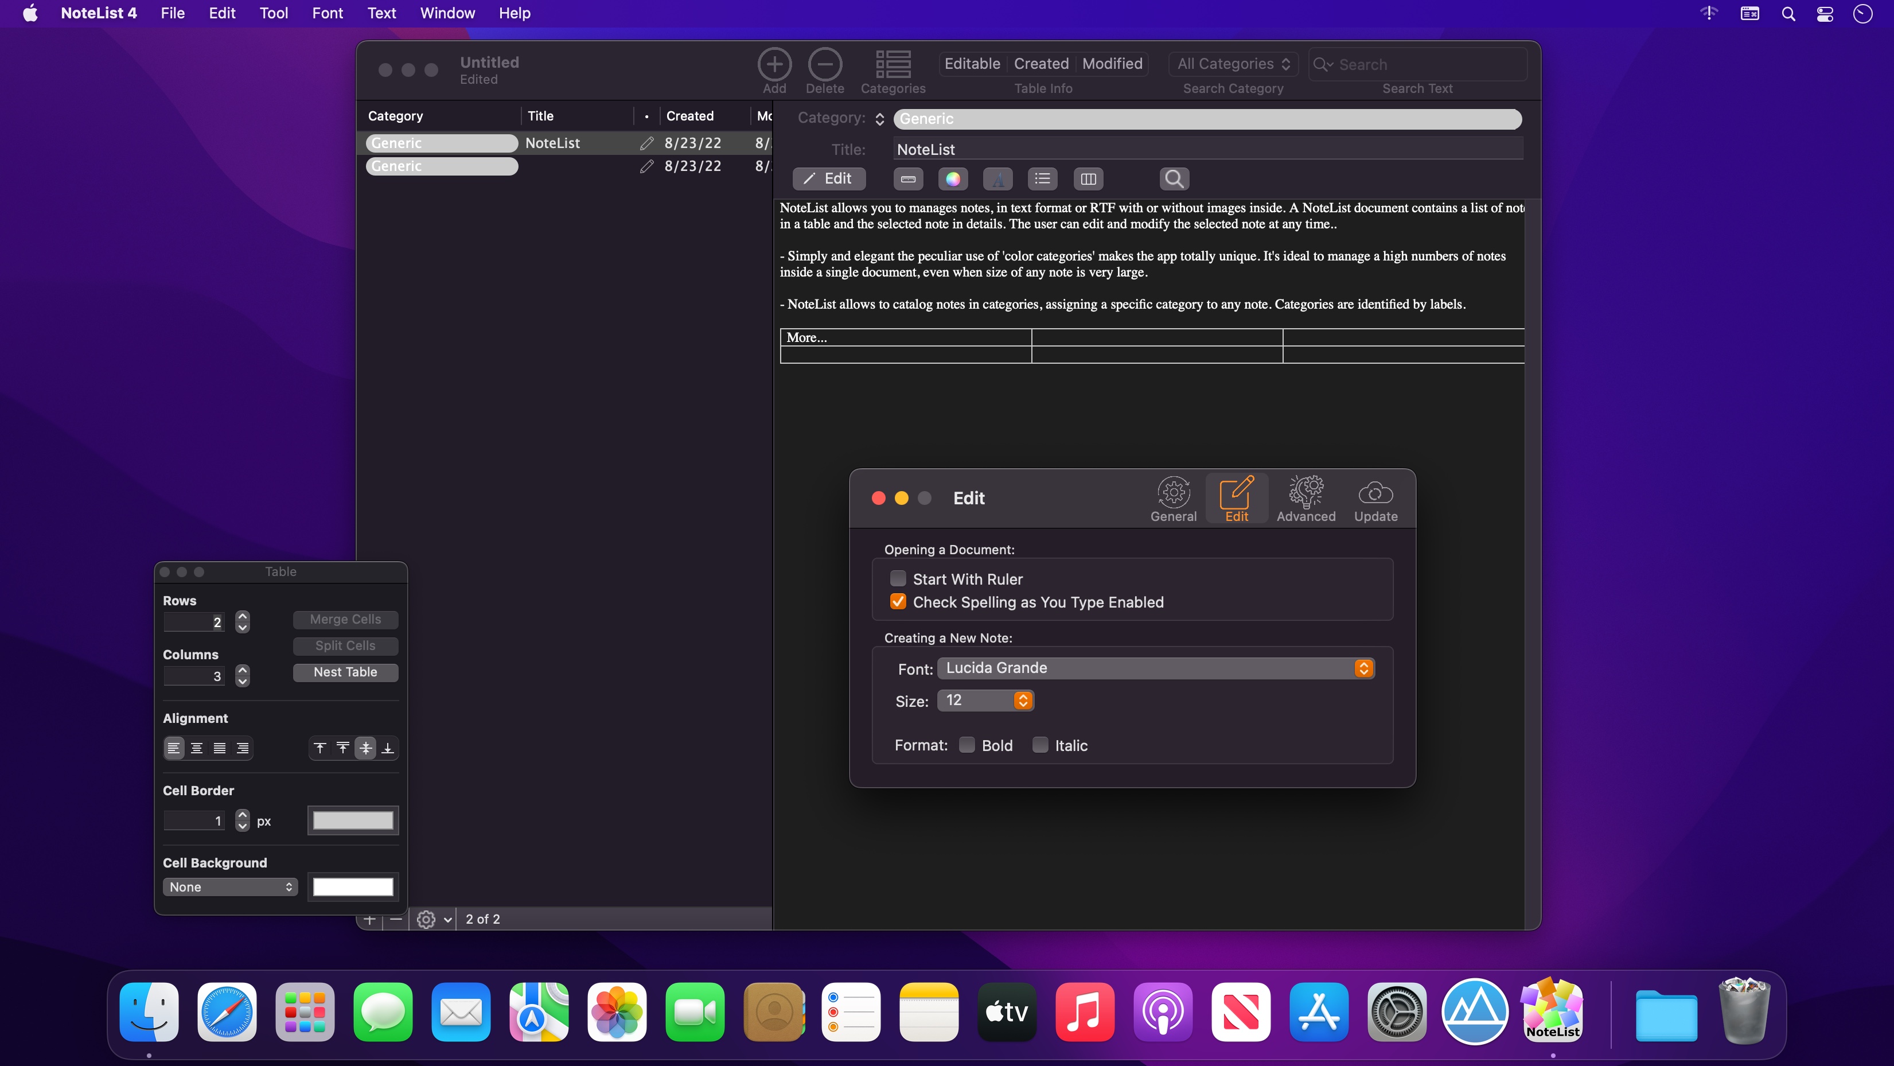This screenshot has height=1066, width=1894.
Task: Open the font panel icon in note toolbar
Action: (997, 179)
